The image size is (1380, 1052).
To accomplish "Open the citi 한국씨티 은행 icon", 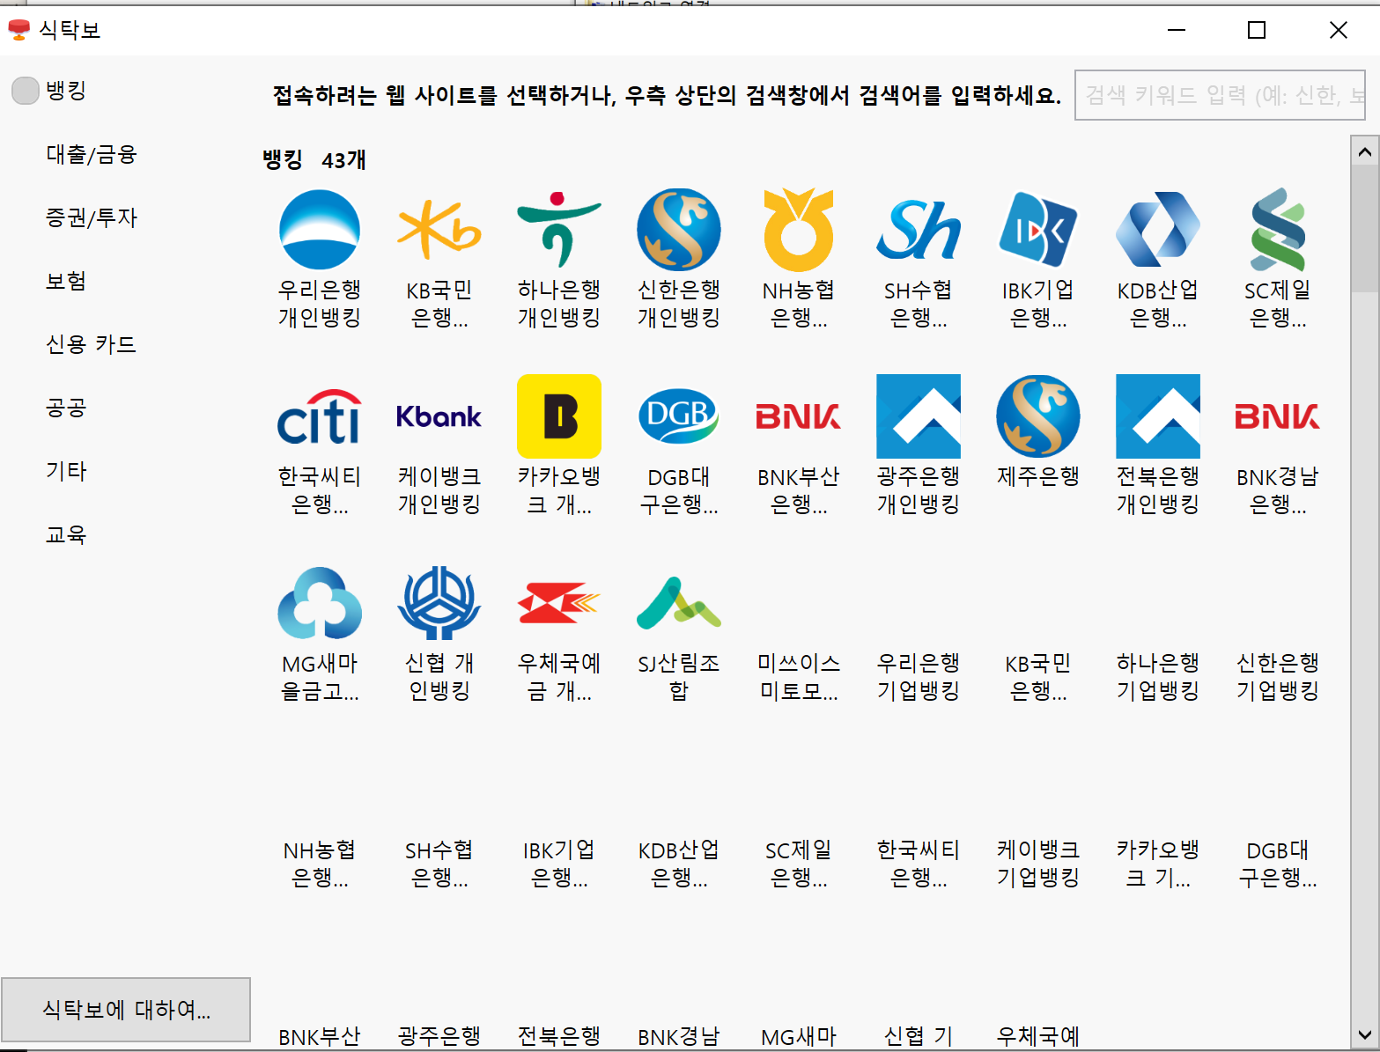I will point(320,416).
